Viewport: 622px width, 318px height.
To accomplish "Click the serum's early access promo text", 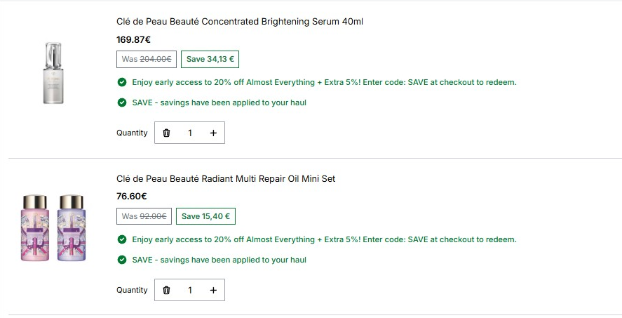I will [x=324, y=82].
